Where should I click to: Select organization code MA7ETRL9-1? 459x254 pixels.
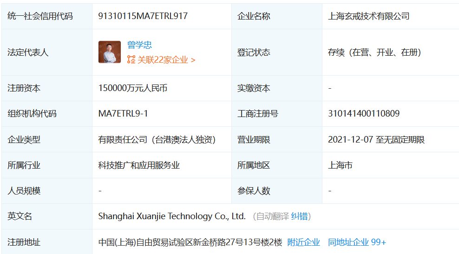[123, 114]
